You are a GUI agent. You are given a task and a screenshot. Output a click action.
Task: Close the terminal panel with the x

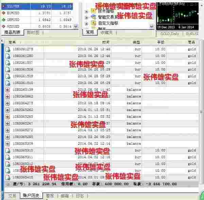pos(2,41)
